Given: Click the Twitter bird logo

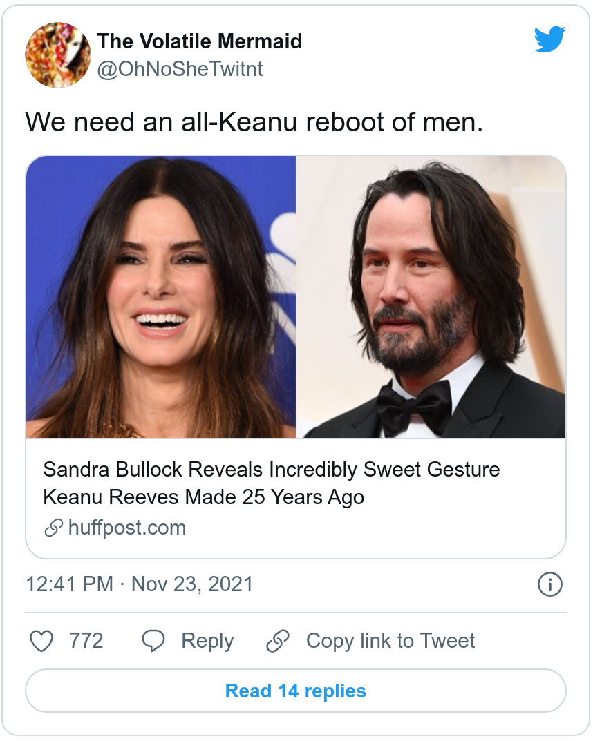Looking at the screenshot, I should click(x=549, y=39).
